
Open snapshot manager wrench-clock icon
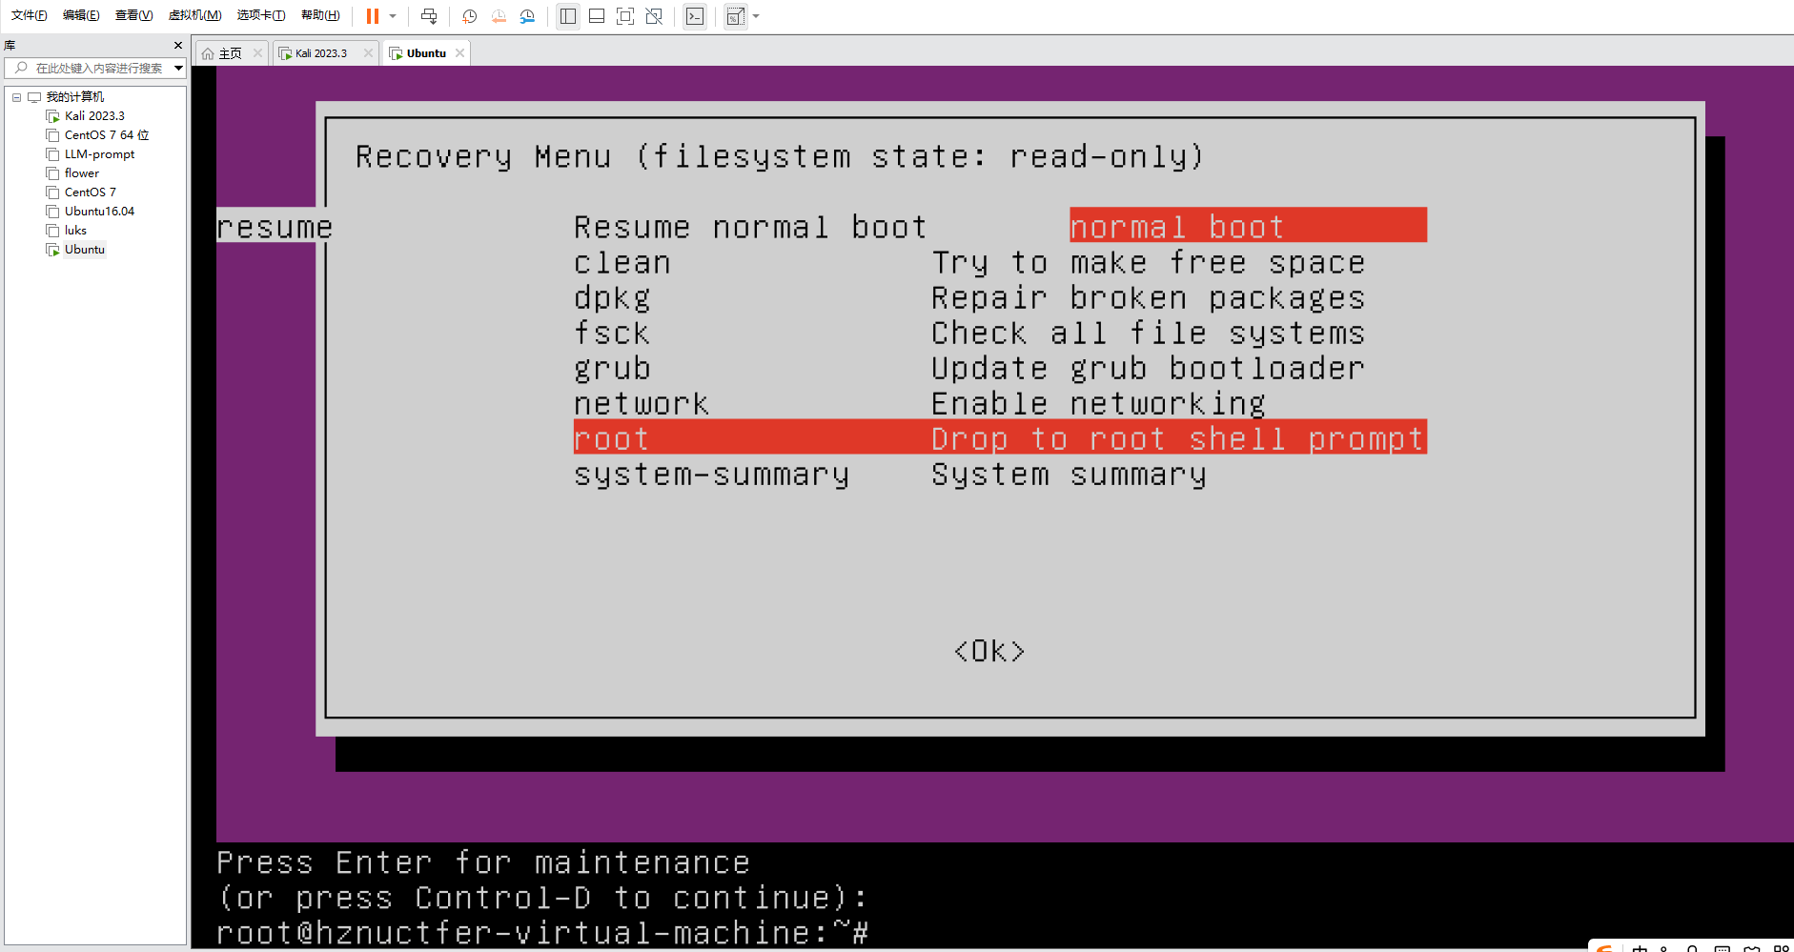tap(527, 16)
